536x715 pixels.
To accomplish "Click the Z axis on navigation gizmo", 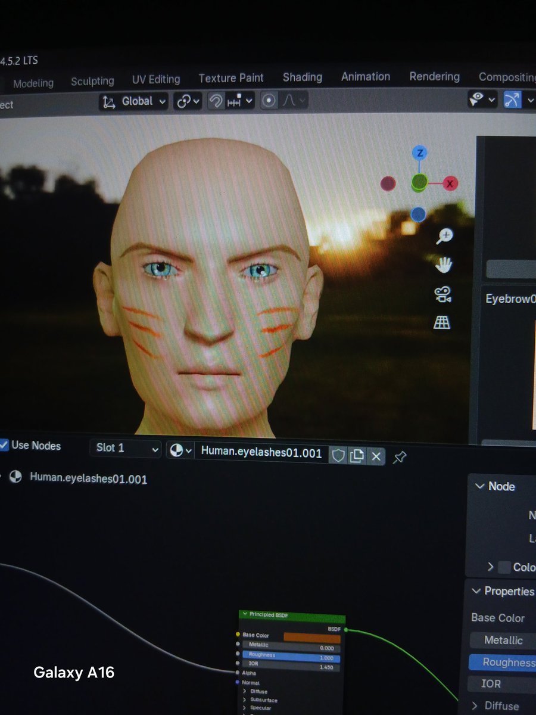I will pyautogui.click(x=420, y=153).
